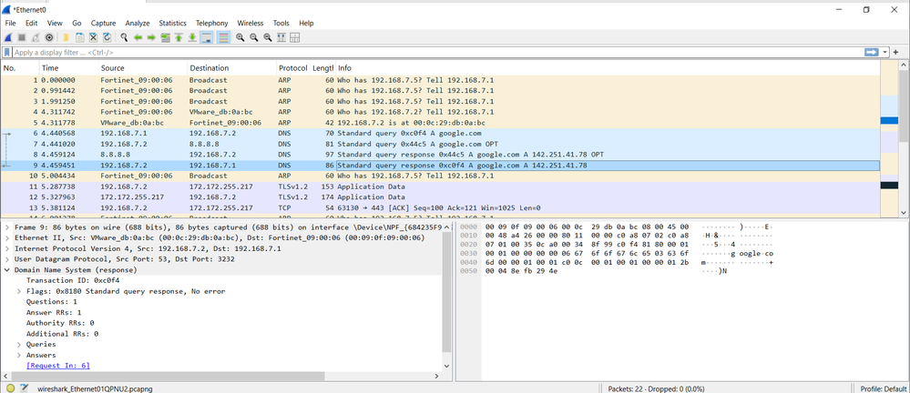Viewport: 910px width, 393px height.
Task: Toggle auto-scroll during live capture
Action: tap(206, 37)
